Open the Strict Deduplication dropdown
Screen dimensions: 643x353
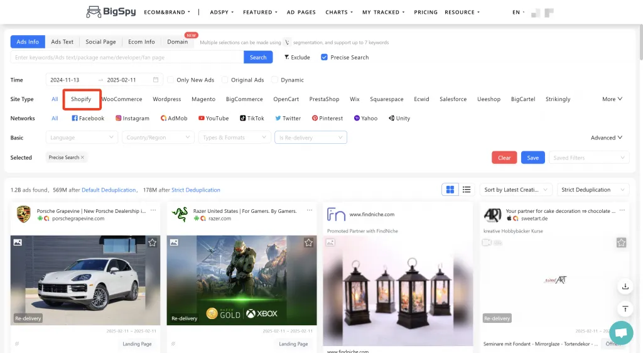(x=593, y=190)
